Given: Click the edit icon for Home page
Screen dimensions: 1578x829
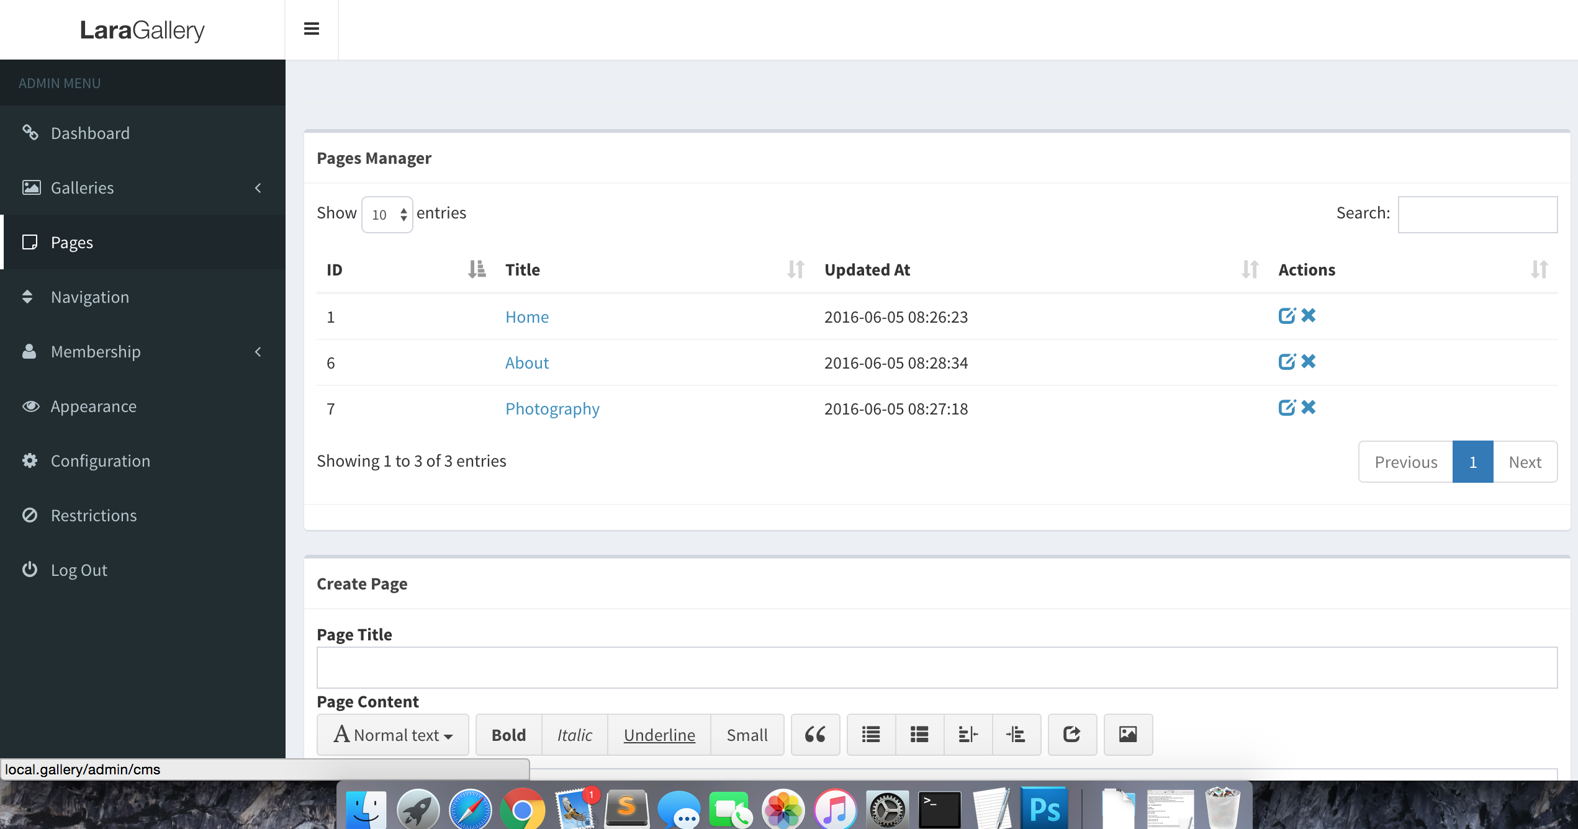Looking at the screenshot, I should pos(1287,316).
